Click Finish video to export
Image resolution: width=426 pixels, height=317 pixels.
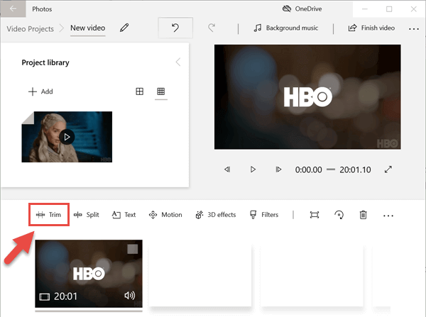tap(371, 28)
